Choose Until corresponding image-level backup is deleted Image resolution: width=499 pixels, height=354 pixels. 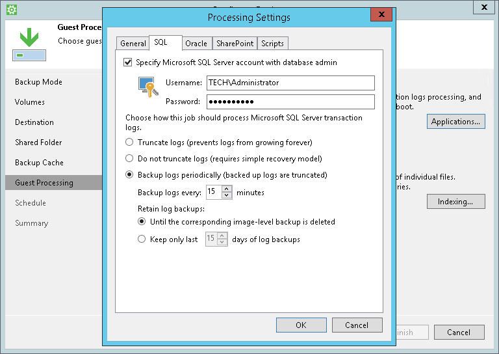tap(142, 221)
